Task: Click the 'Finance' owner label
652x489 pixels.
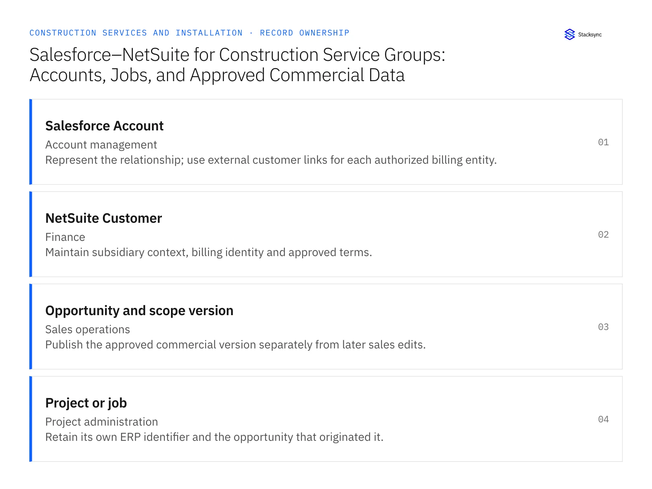Action: [x=65, y=237]
